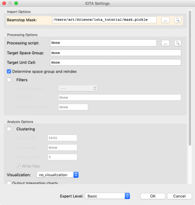Viewport: 195px width, 205px height.
Task: Zoom window with green title bar button
Action: tap(16, 3)
